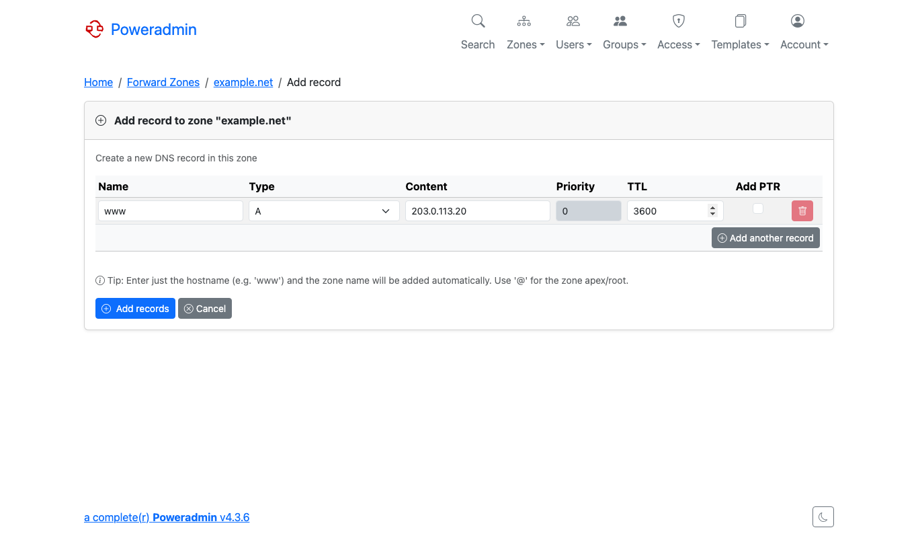Screen dimensions: 918x538
Task: Expand the Users menu
Action: [574, 44]
